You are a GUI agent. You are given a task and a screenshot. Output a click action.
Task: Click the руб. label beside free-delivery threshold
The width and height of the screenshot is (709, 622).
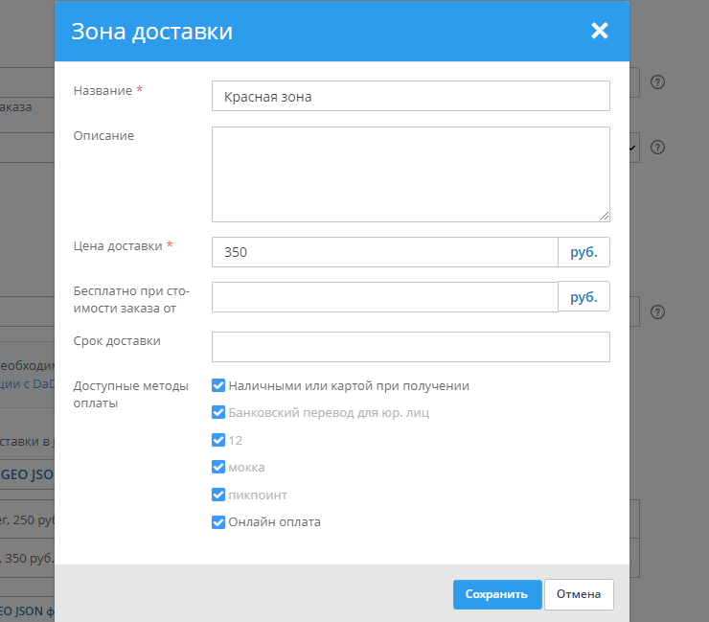point(583,297)
